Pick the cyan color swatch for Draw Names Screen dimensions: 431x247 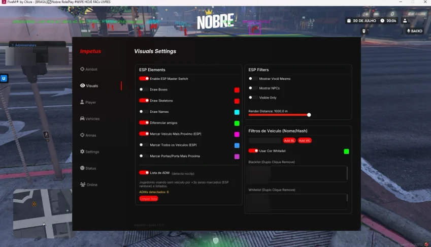[237, 112]
